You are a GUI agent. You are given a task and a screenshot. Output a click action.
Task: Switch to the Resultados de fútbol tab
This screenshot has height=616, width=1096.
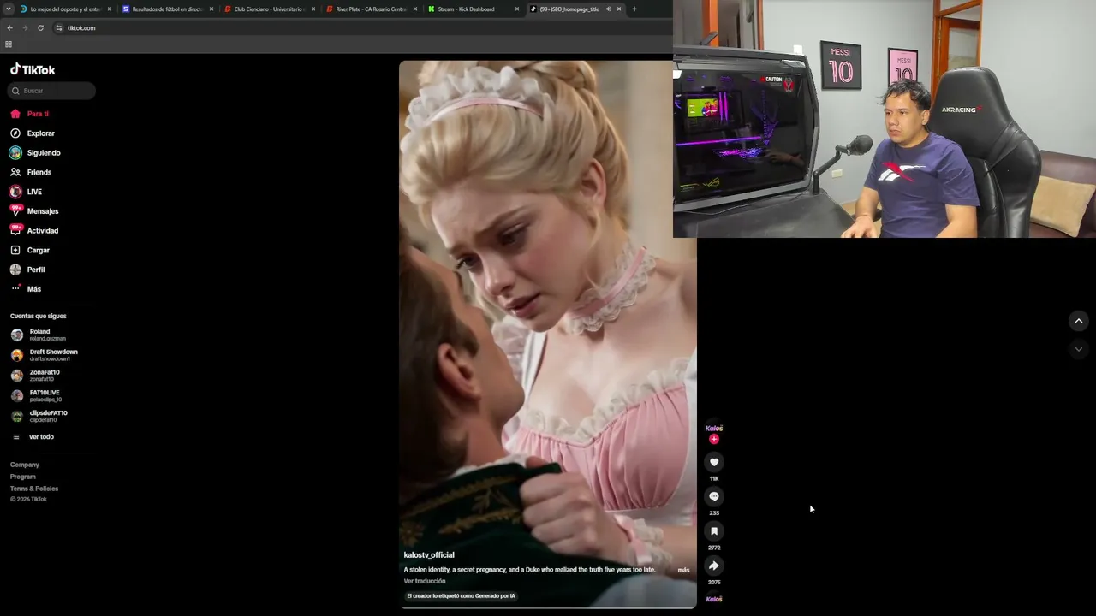click(x=168, y=9)
